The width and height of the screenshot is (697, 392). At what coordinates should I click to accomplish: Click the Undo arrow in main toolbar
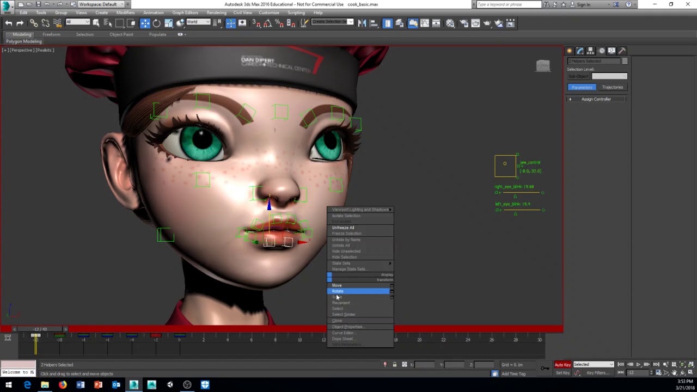click(8, 23)
